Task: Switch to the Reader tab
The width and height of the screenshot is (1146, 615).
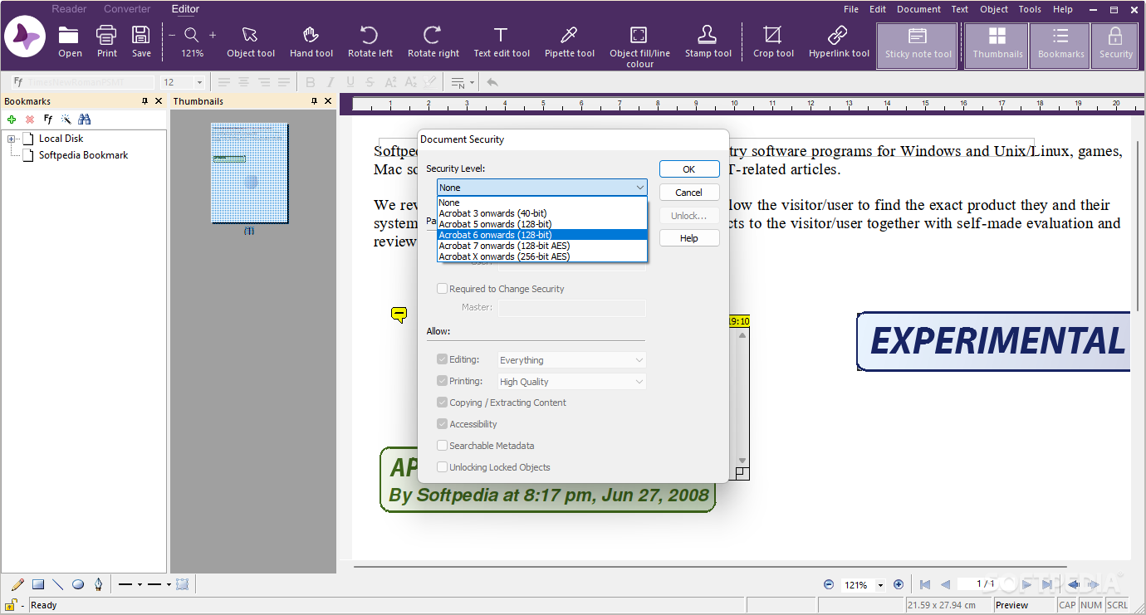Action: pyautogui.click(x=69, y=9)
